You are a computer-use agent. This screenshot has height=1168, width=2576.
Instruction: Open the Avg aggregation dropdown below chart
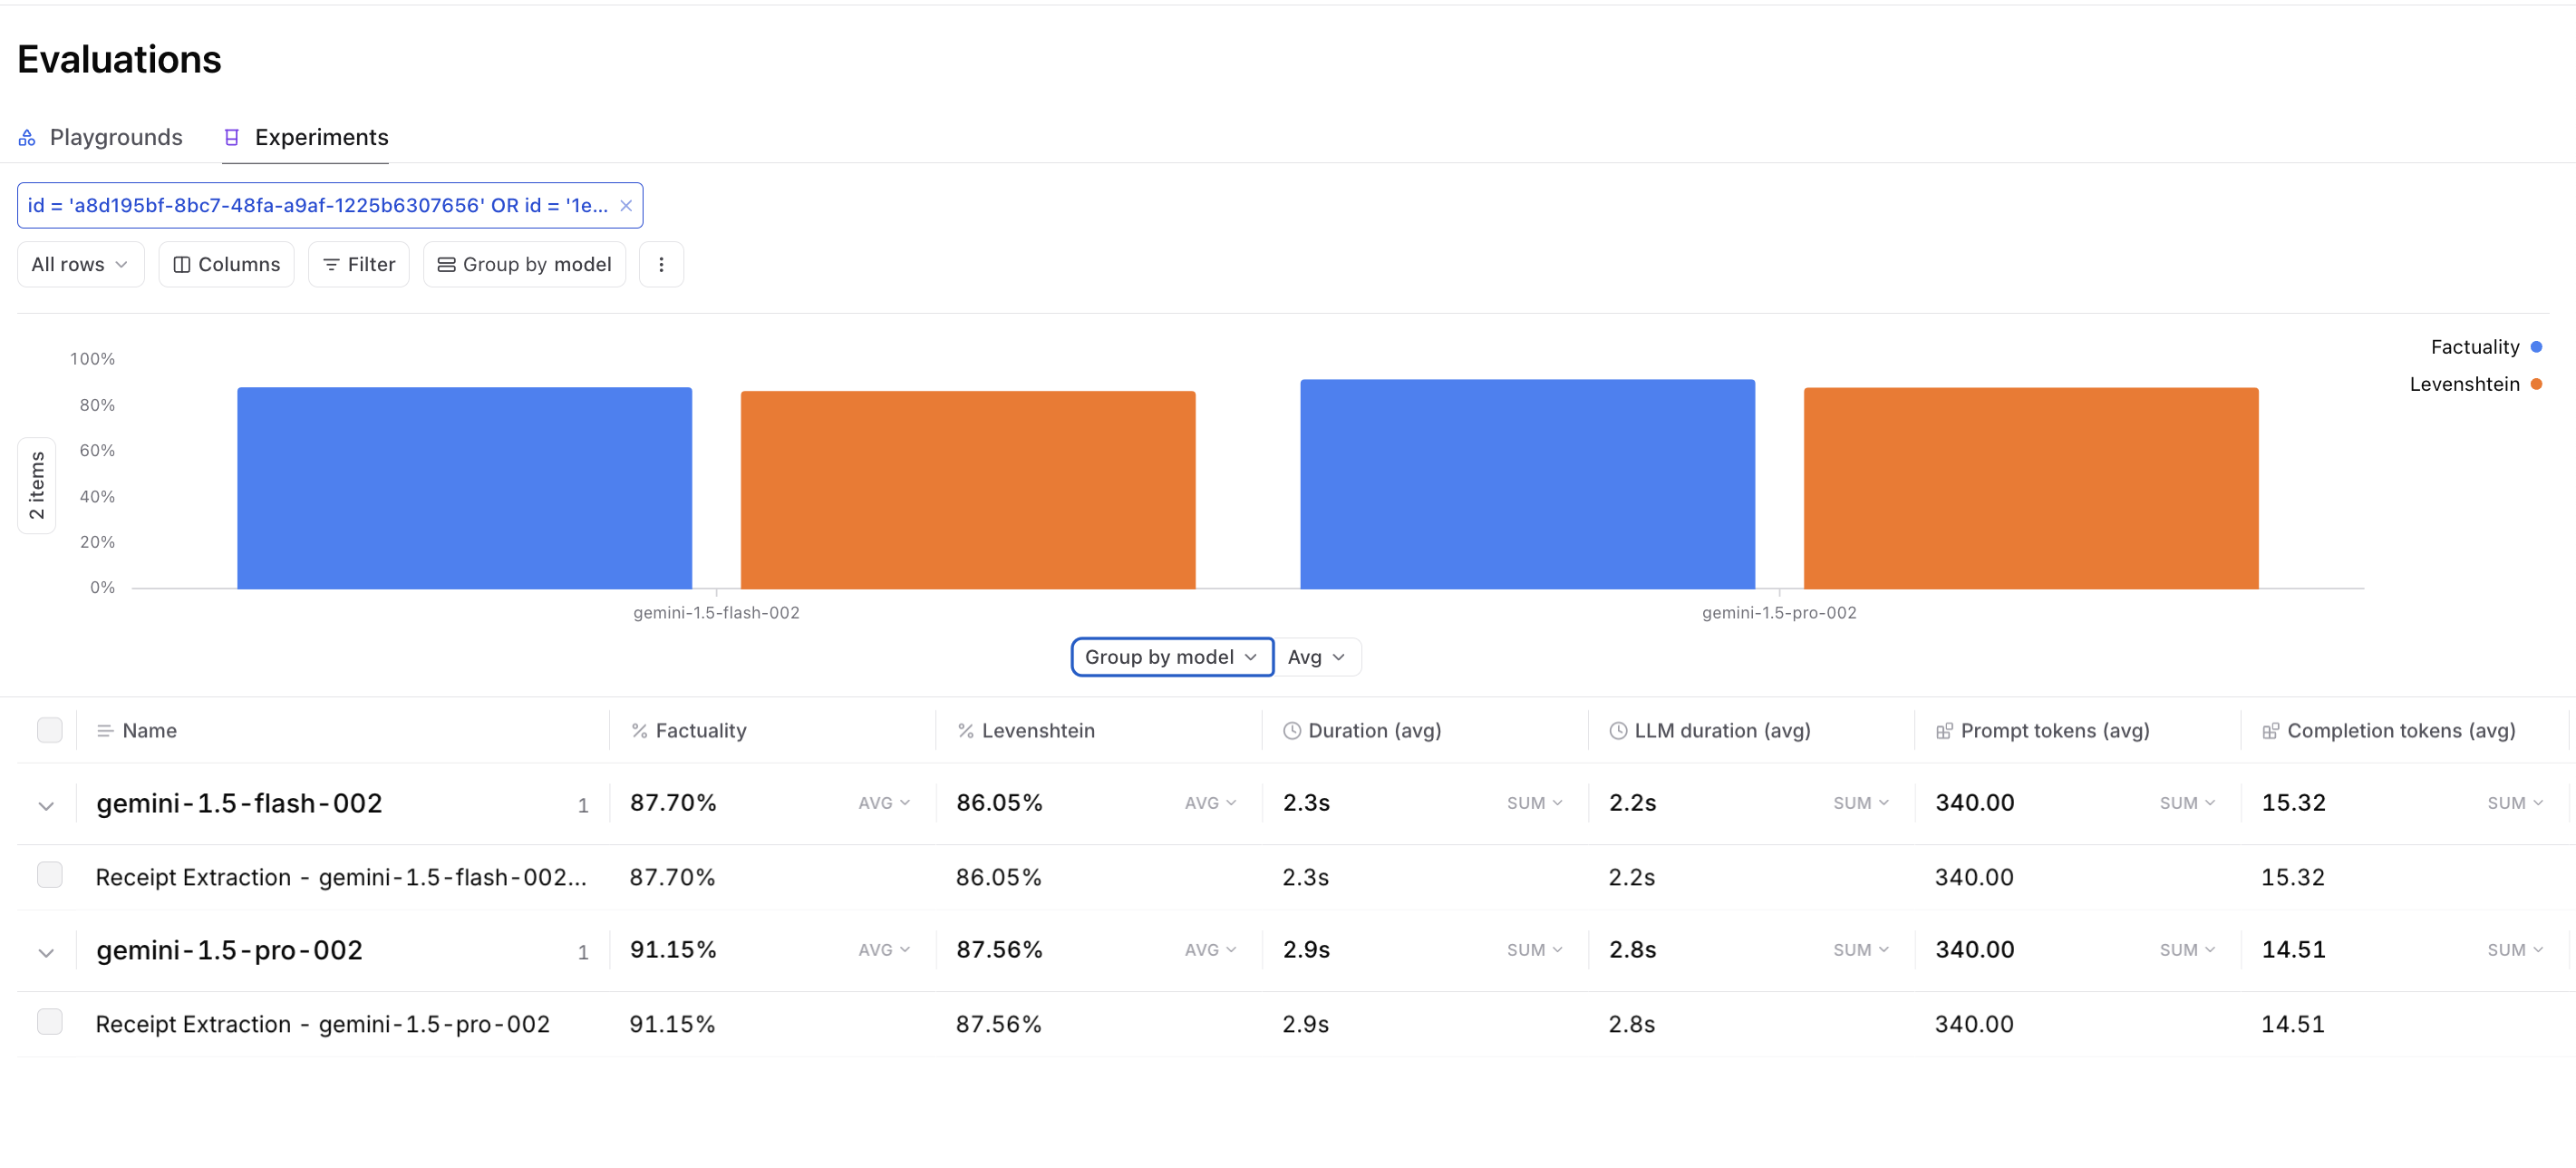click(x=1316, y=657)
